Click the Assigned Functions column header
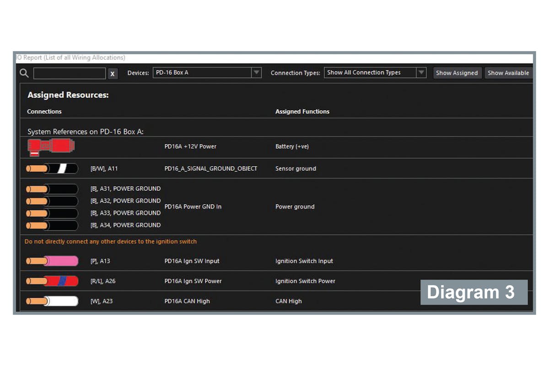This screenshot has width=549, height=366. point(302,112)
